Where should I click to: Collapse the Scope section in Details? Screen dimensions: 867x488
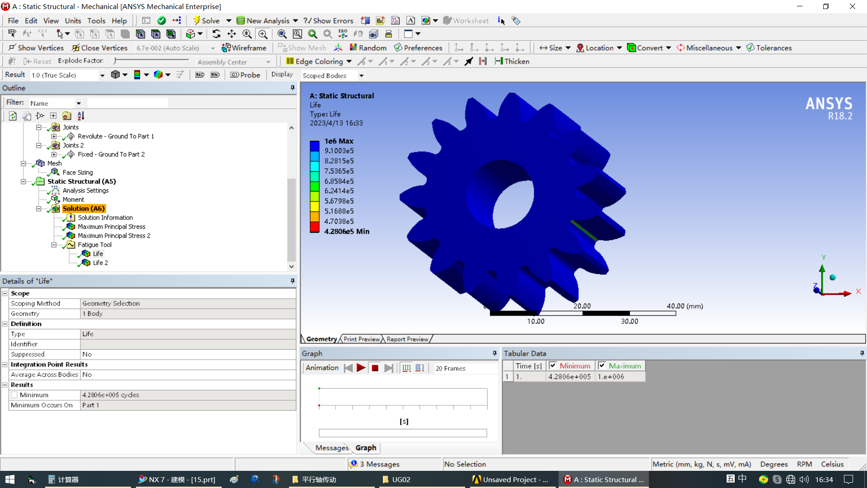tap(5, 293)
